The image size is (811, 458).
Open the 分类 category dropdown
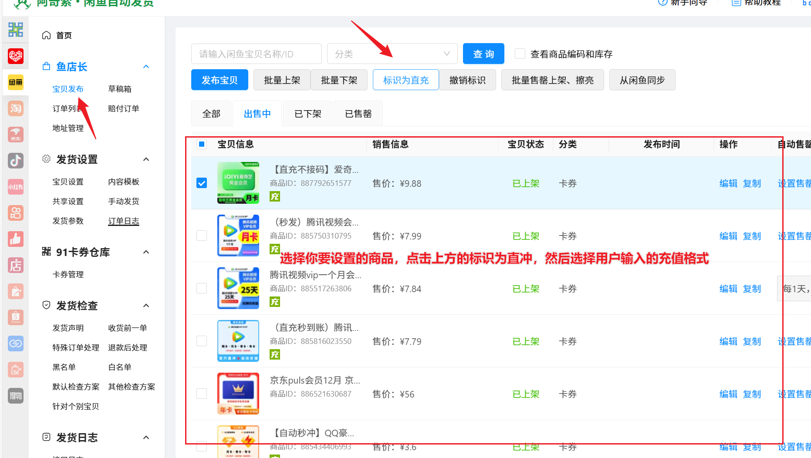(392, 54)
